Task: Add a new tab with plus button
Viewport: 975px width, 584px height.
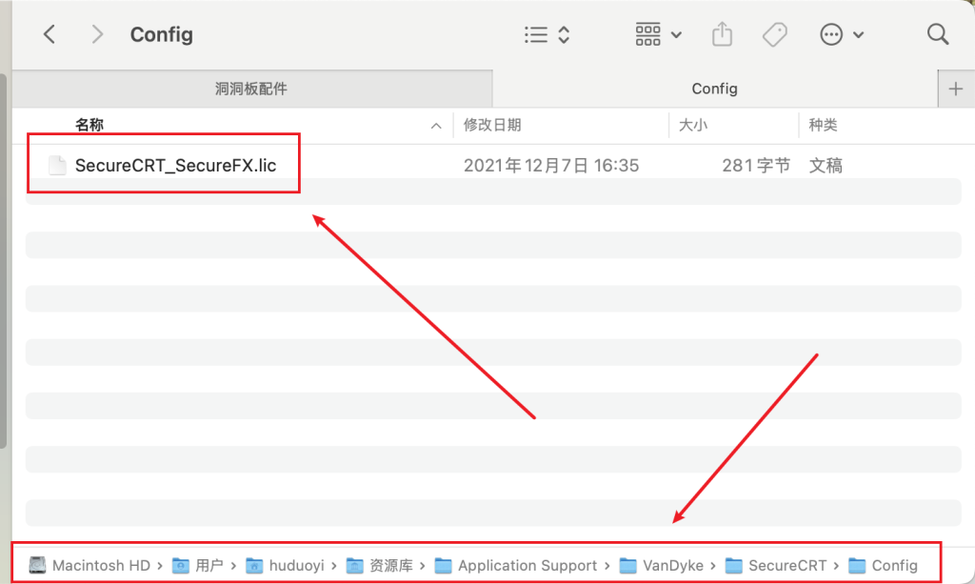Action: [x=956, y=89]
